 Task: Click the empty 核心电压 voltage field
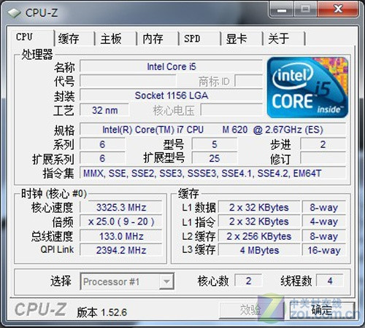click(x=231, y=110)
